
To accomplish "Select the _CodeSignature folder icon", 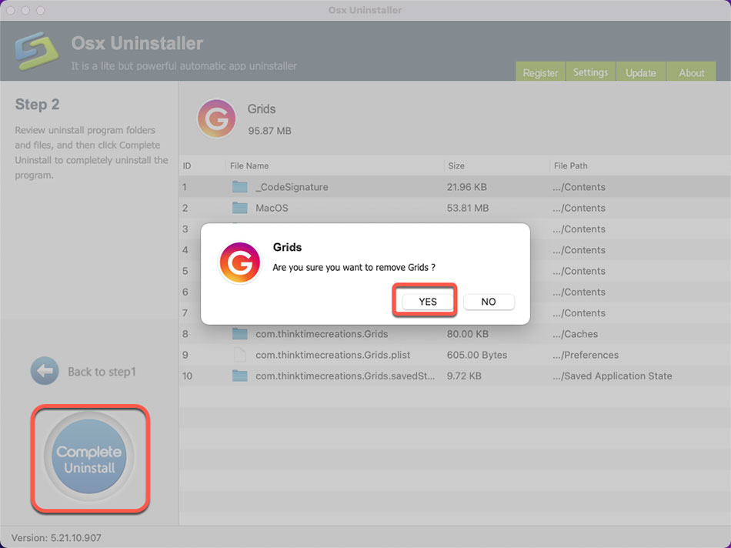I will pos(240,187).
